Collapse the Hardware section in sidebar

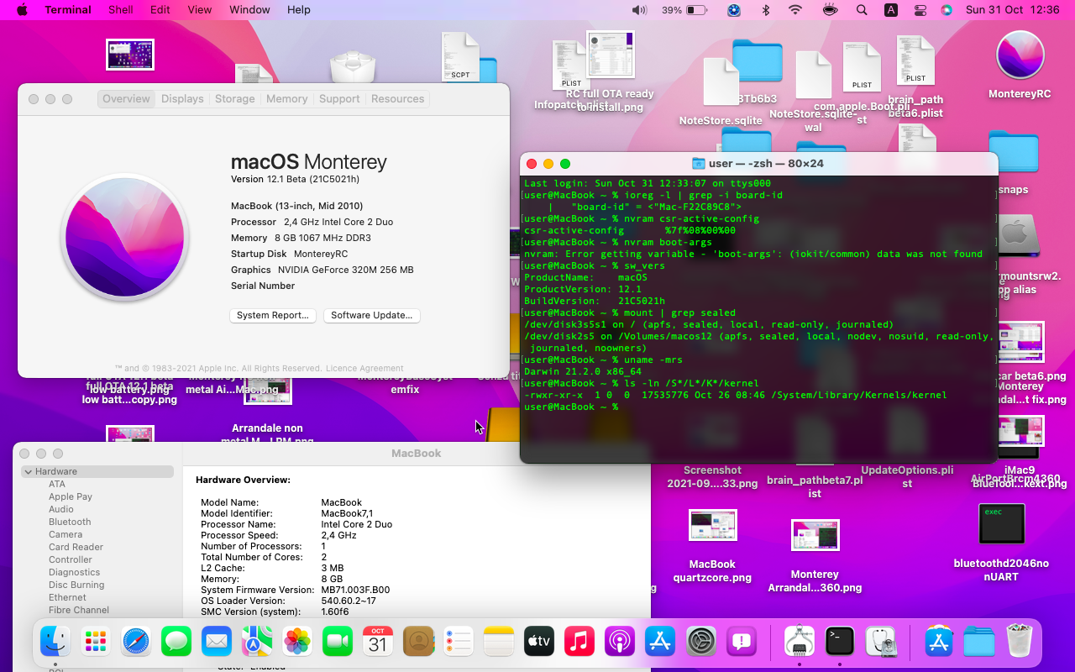pyautogui.click(x=29, y=471)
